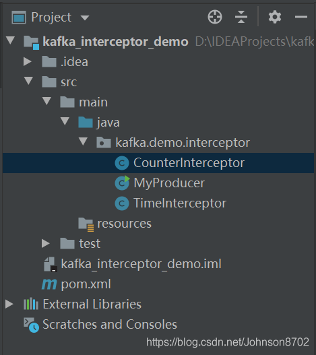Screen dimensions: 316x355
Task: Click the MyProducer runnable class icon
Action: 123,183
